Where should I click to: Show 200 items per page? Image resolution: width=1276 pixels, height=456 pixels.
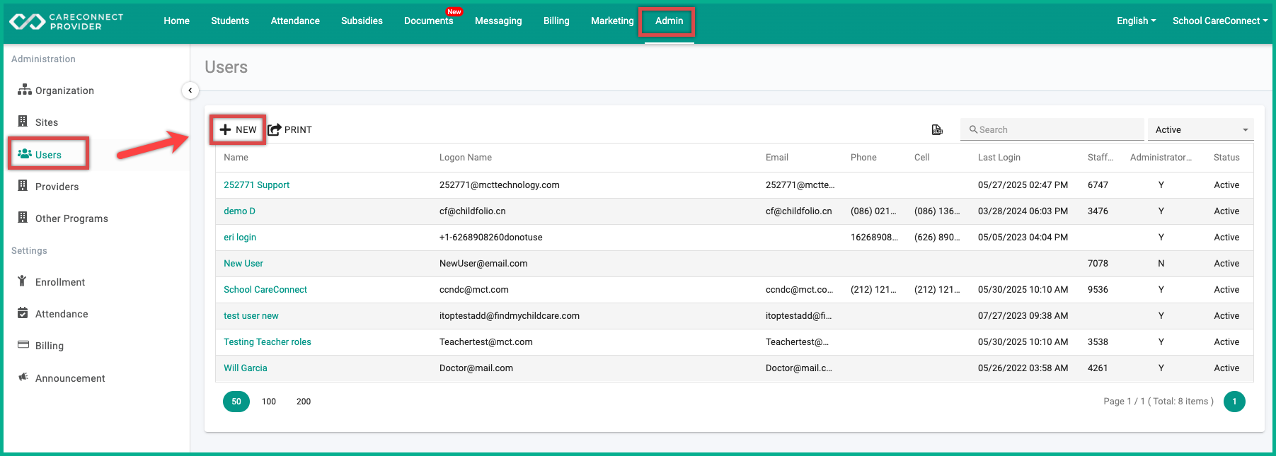point(304,402)
